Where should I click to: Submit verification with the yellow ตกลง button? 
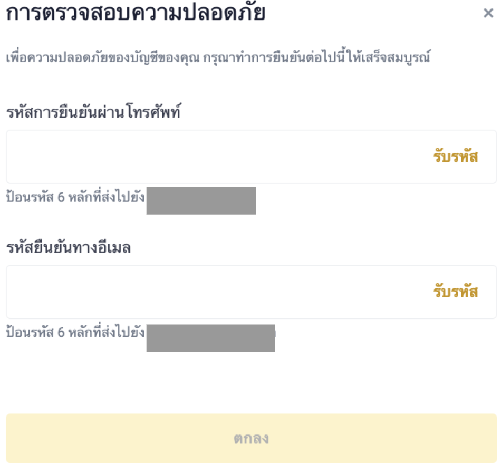tap(251, 438)
